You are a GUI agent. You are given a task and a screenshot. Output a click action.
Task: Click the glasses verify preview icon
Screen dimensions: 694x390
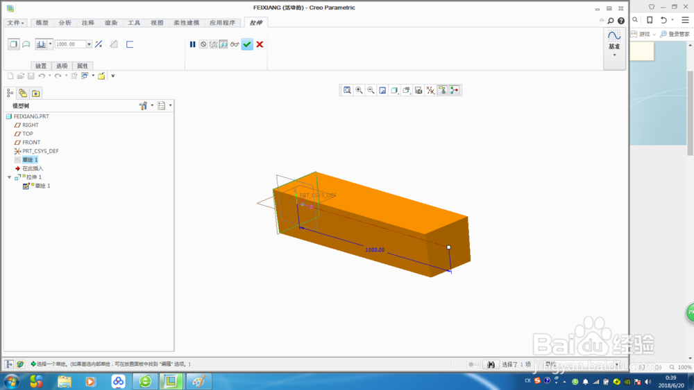(x=235, y=44)
